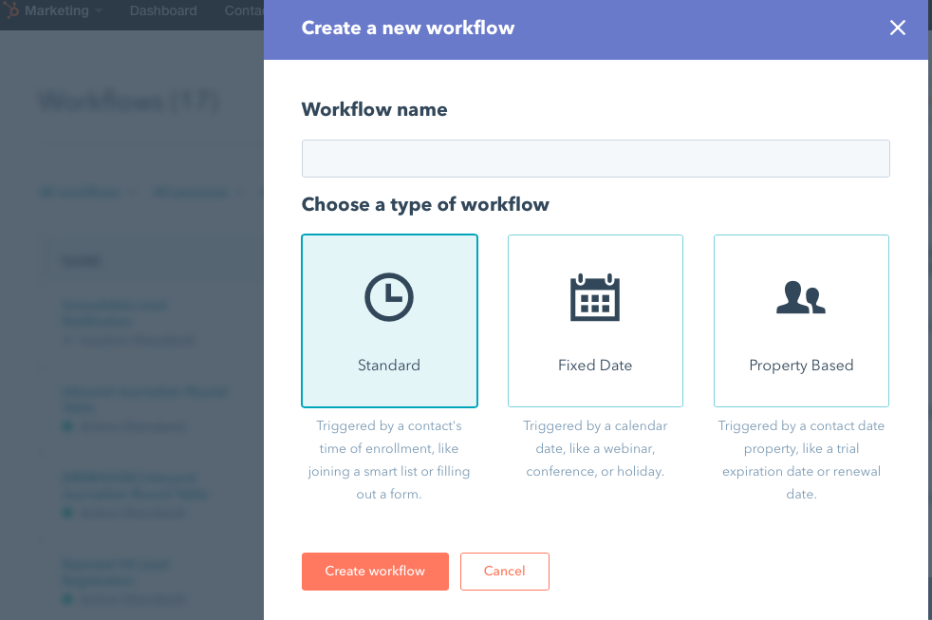Select the Standard workflow type label
Viewport: 932px width, 620px height.
(x=389, y=366)
